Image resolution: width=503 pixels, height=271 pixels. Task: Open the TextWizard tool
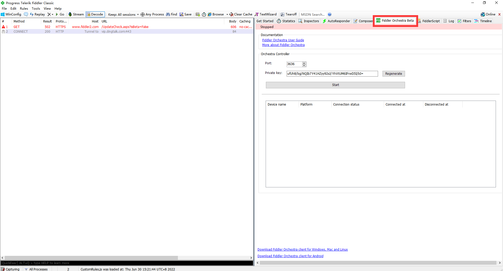click(x=266, y=14)
